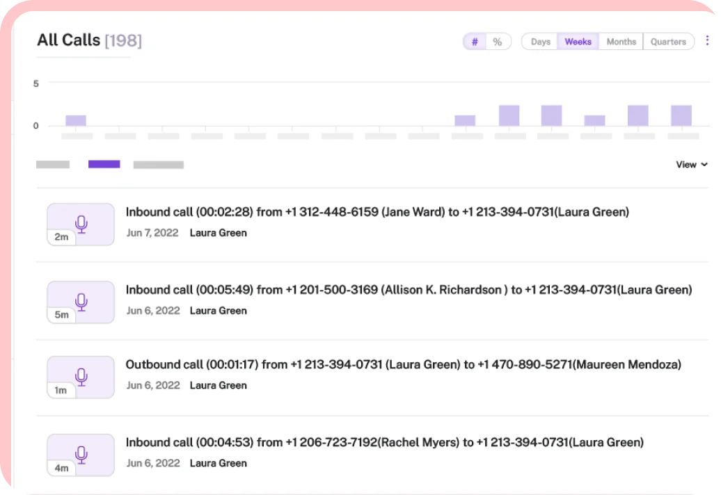This screenshot has width=721, height=495.
Task: Open the inbound call from Rachel Myers
Action: click(x=384, y=442)
